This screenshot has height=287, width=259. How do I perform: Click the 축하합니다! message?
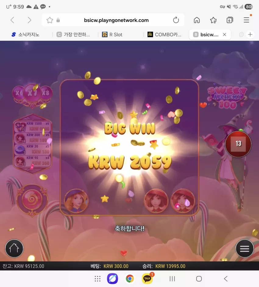pyautogui.click(x=129, y=229)
